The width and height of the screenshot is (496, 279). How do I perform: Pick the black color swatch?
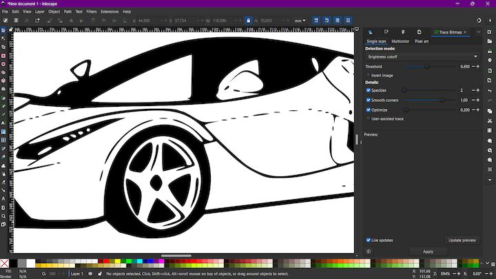coord(13,263)
